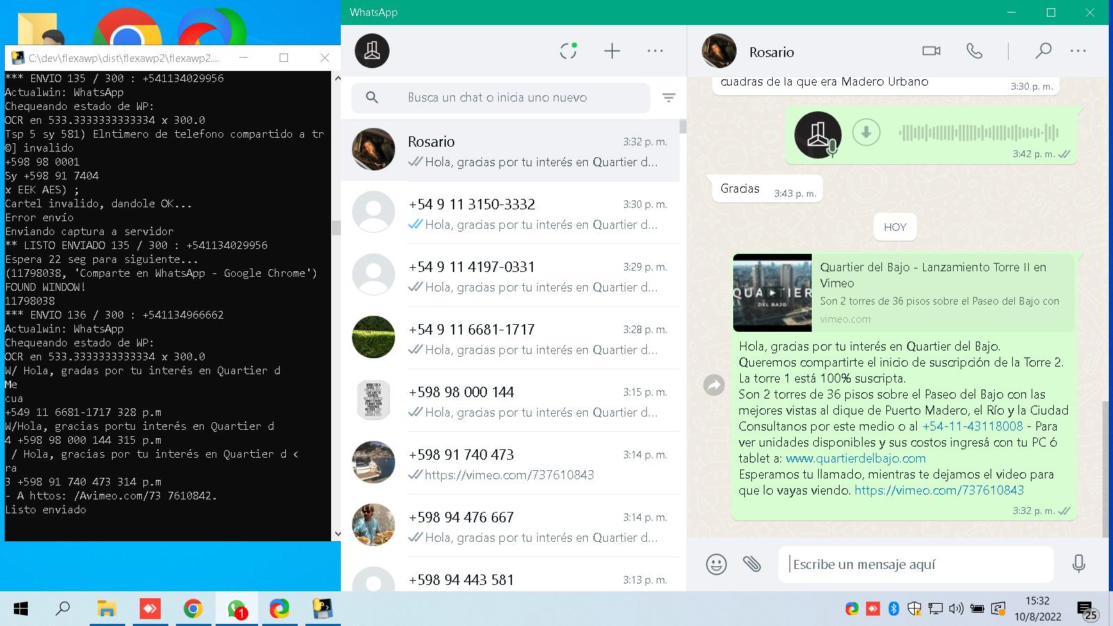Open chat +598 98 000 144

click(510, 401)
